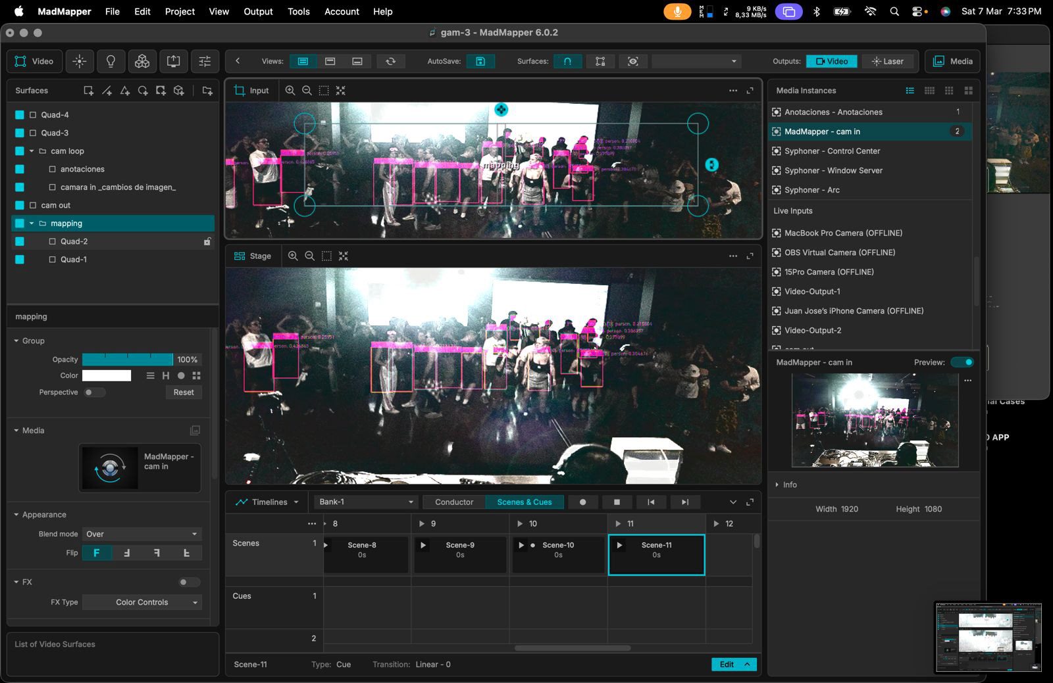The width and height of the screenshot is (1053, 683).
Task: Toggle visibility of Quad-1 surface
Action: pos(20,260)
